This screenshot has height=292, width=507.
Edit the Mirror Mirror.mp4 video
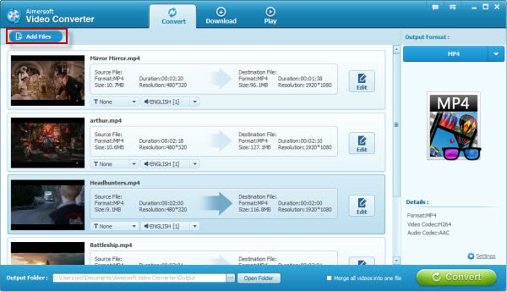(361, 81)
